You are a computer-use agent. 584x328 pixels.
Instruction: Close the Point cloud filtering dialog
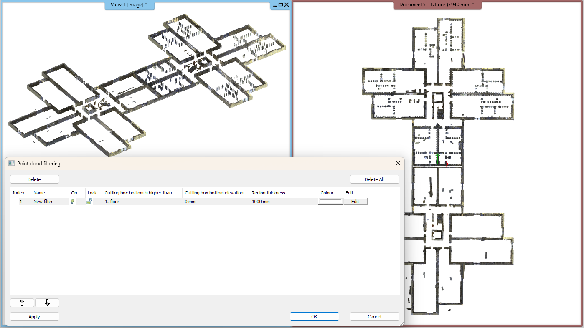point(398,164)
